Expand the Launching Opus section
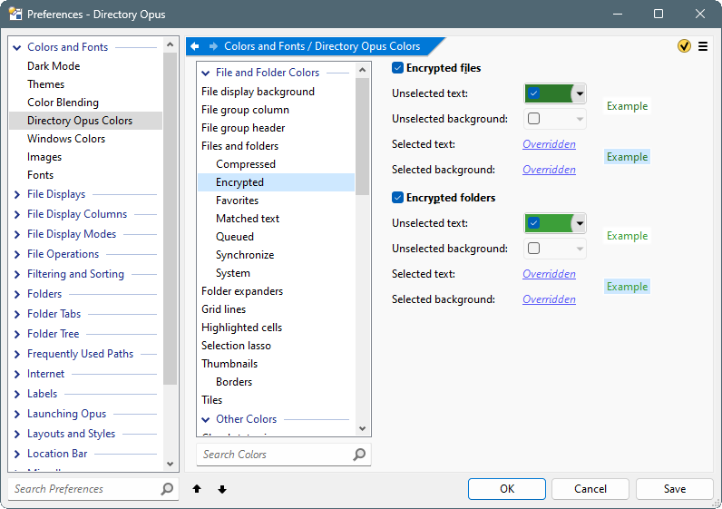Image resolution: width=722 pixels, height=509 pixels. point(17,414)
